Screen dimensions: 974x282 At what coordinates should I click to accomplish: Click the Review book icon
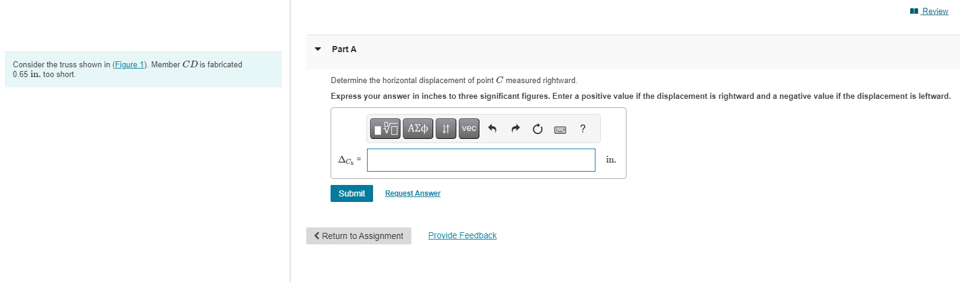click(x=914, y=11)
